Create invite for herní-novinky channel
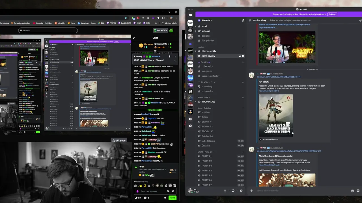This screenshot has height=203, width=362. click(x=240, y=56)
